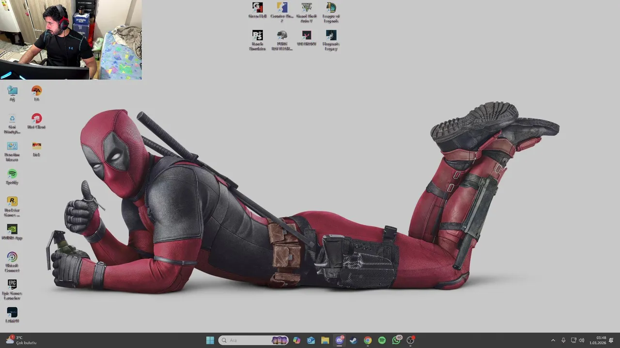Launch the VALORANT desktop shortcut
620x348 pixels.
[306, 38]
